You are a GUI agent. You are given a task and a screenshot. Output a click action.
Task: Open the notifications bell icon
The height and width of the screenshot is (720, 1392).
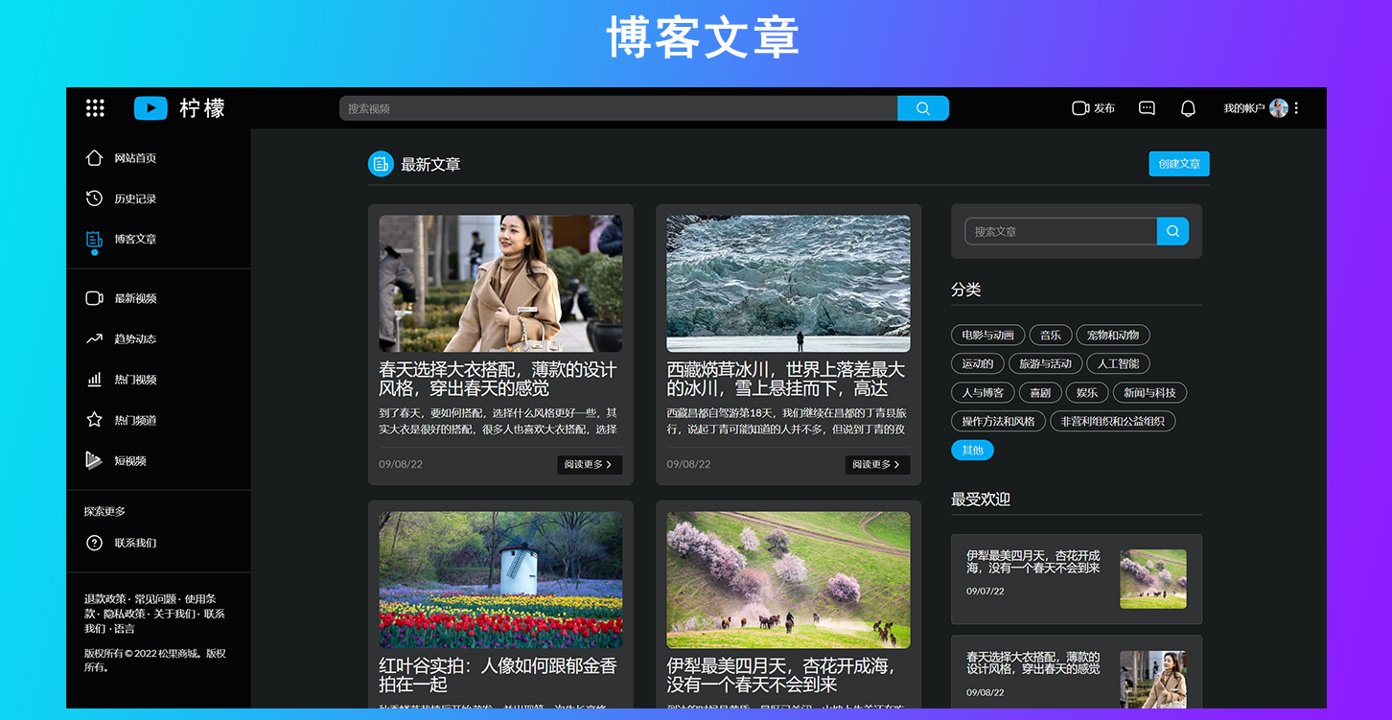tap(1188, 108)
